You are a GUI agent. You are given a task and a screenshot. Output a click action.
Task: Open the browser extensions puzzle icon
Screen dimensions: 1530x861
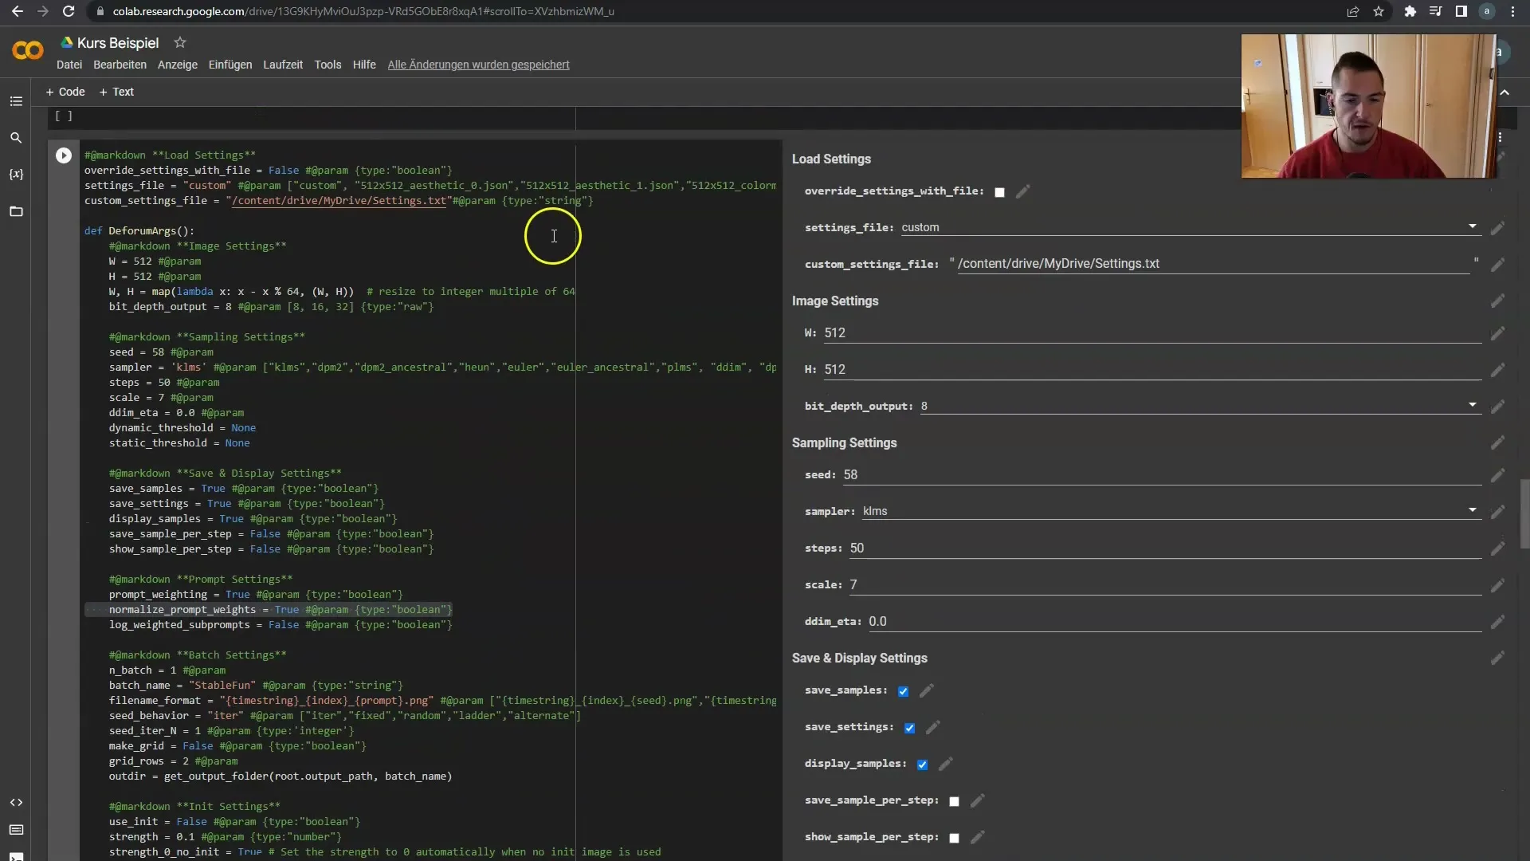point(1410,11)
